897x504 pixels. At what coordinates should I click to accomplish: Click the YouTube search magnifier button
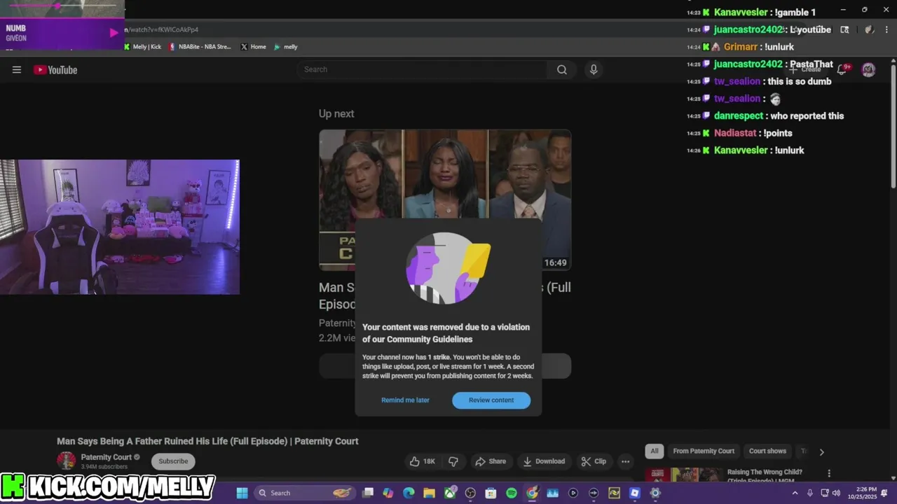coord(562,69)
